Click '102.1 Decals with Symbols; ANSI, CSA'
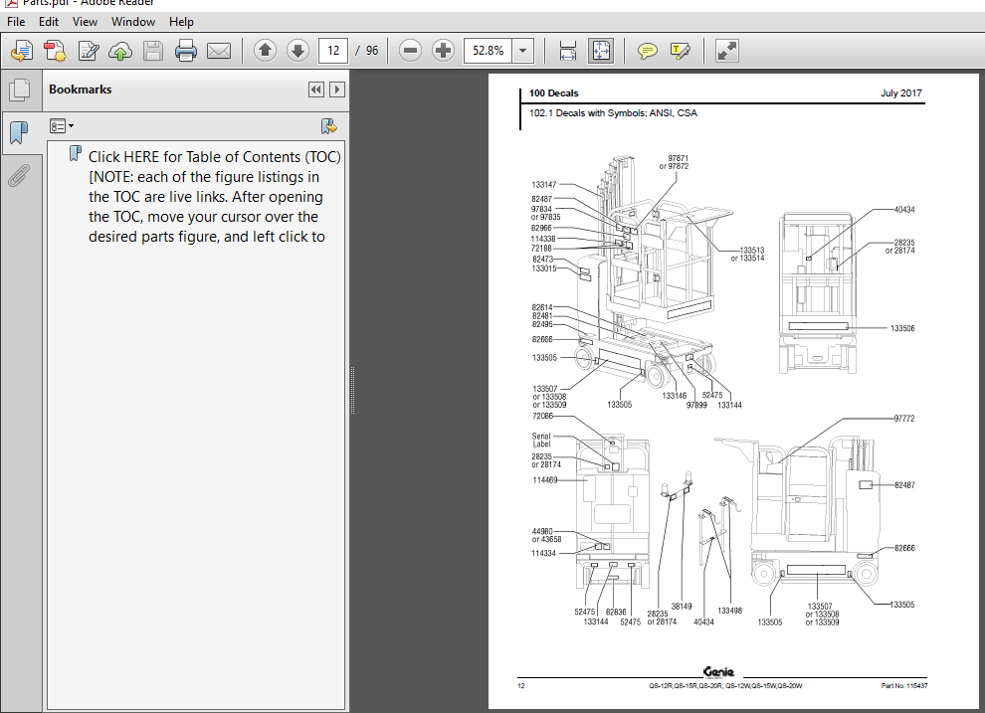The width and height of the screenshot is (985, 713). coord(613,113)
